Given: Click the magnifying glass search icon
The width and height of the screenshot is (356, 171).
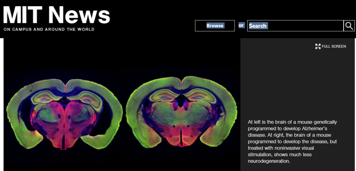Looking at the screenshot, I should [x=349, y=26].
